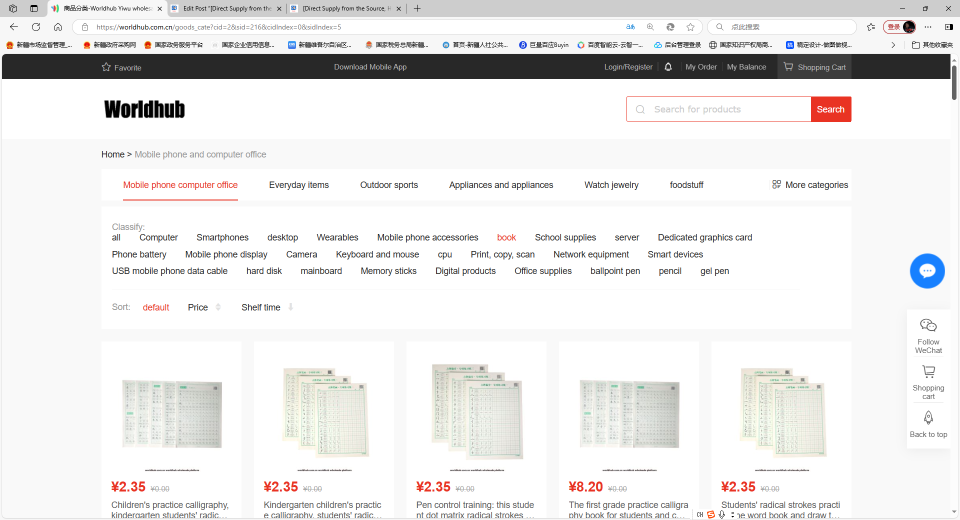The image size is (960, 520).
Task: Expand More categories menu
Action: point(810,185)
